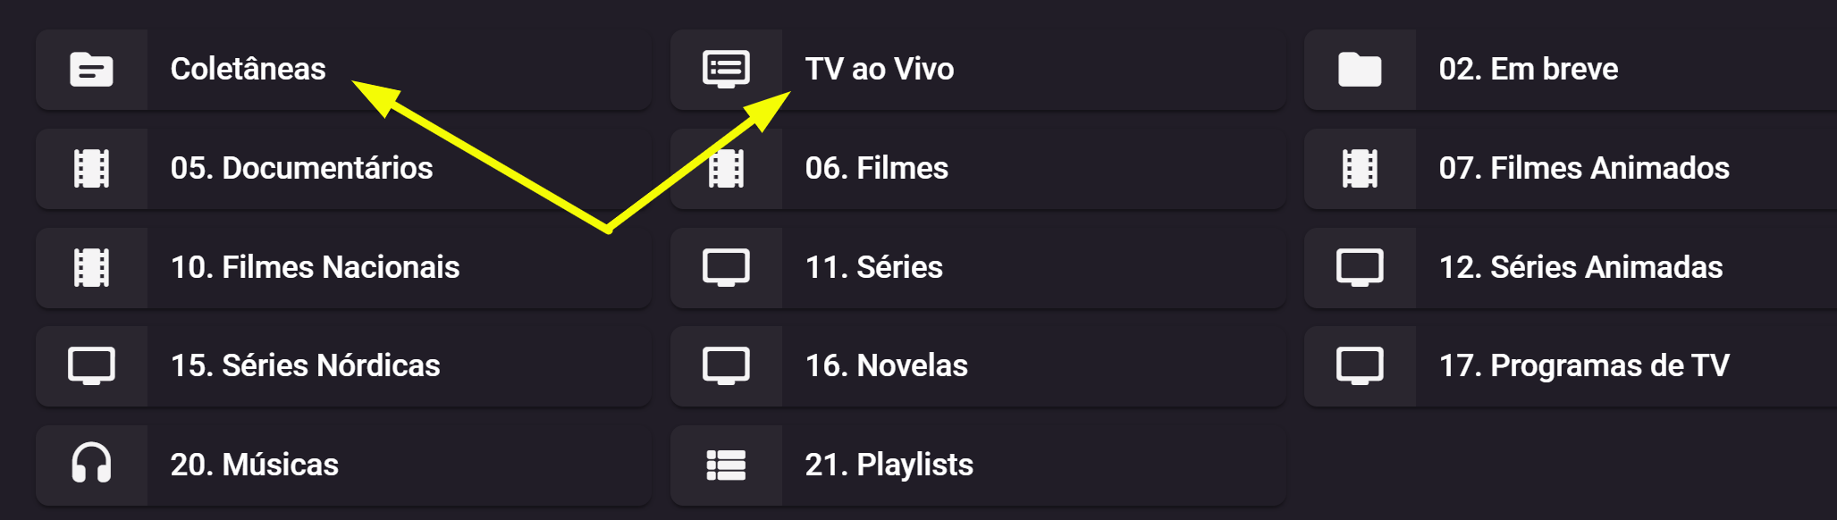The width and height of the screenshot is (1837, 520).
Task: Click the Em breve folder icon
Action: (x=1360, y=70)
